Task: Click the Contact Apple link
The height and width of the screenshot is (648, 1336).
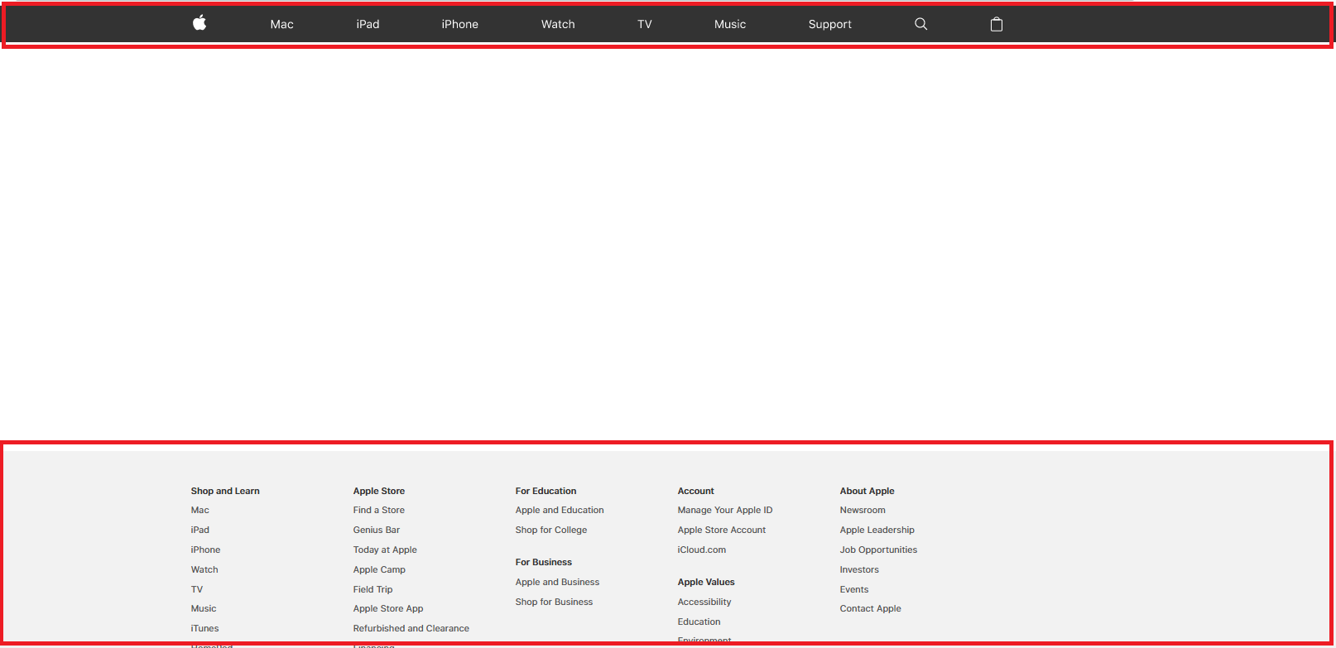Action: coord(870,609)
